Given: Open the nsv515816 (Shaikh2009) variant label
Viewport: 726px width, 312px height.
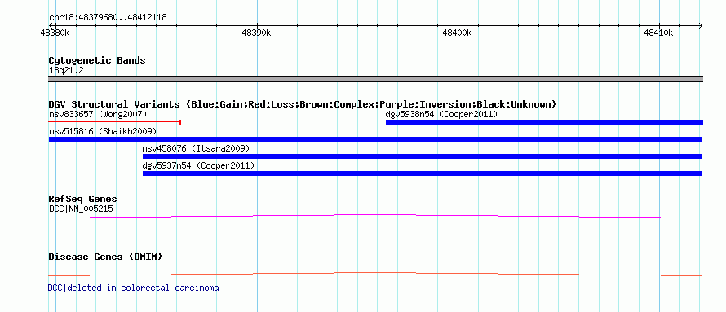Looking at the screenshot, I should click(103, 131).
